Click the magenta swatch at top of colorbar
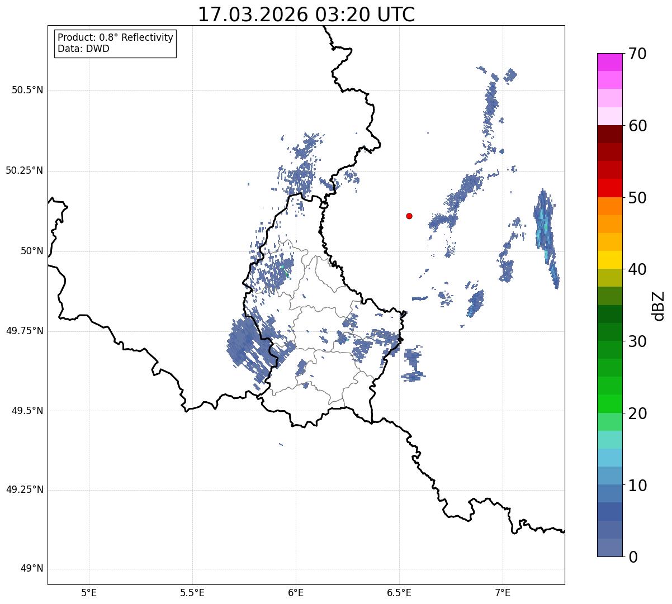672x604 pixels. (609, 62)
